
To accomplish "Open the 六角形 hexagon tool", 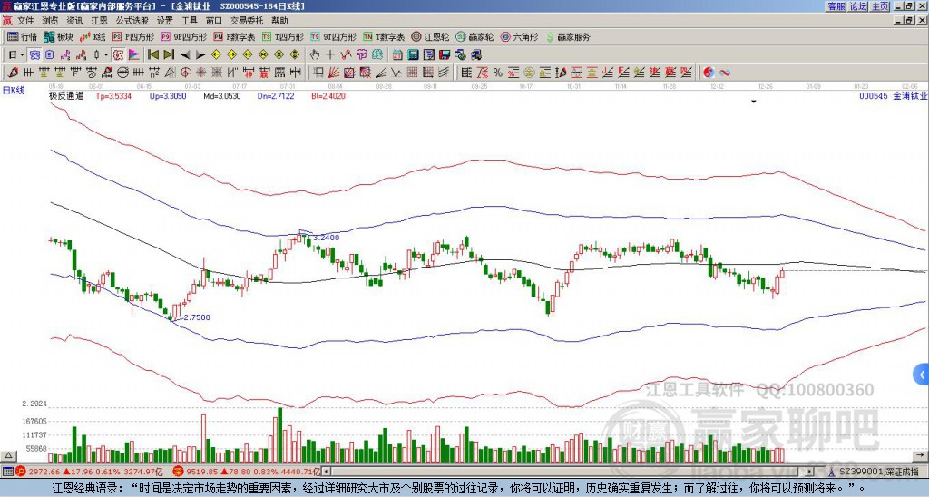I will [519, 36].
